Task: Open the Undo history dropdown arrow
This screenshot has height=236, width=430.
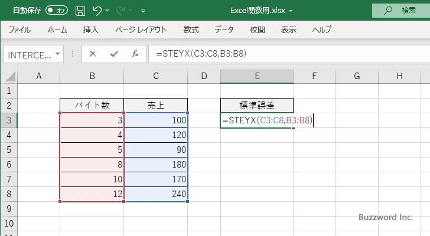Action: point(107,11)
